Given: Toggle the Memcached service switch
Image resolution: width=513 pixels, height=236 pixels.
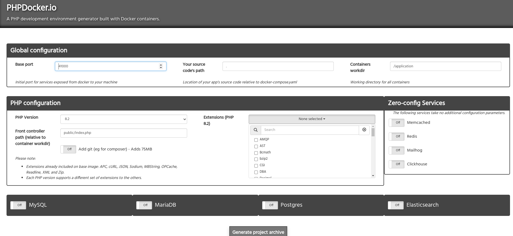Looking at the screenshot, I should [396, 123].
